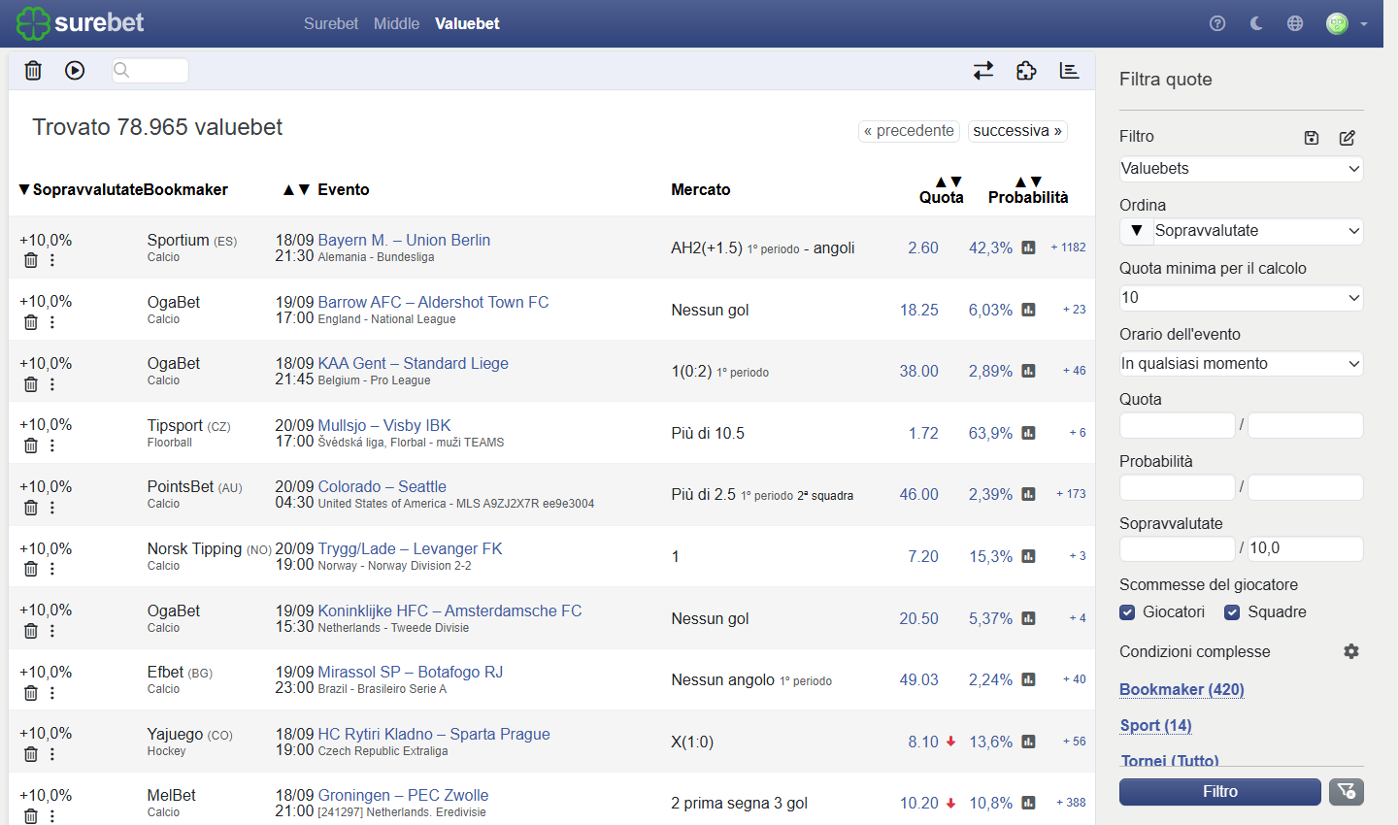Screen dimensions: 1398x825
Task: Toggle the Giocatori checkbox
Action: pos(1127,612)
